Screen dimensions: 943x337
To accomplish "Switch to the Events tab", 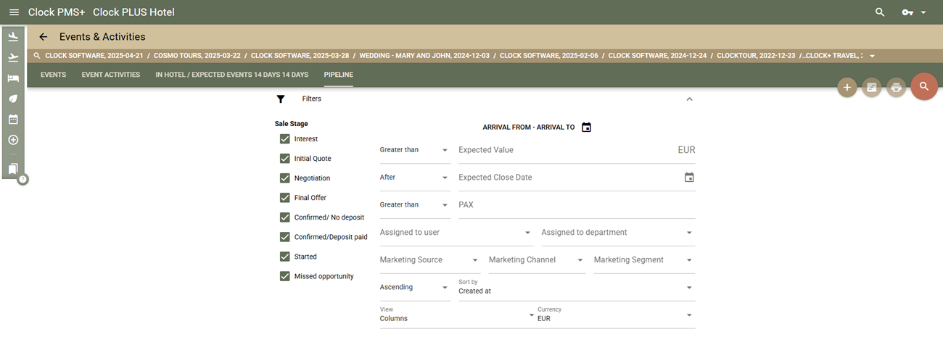I will 54,75.
